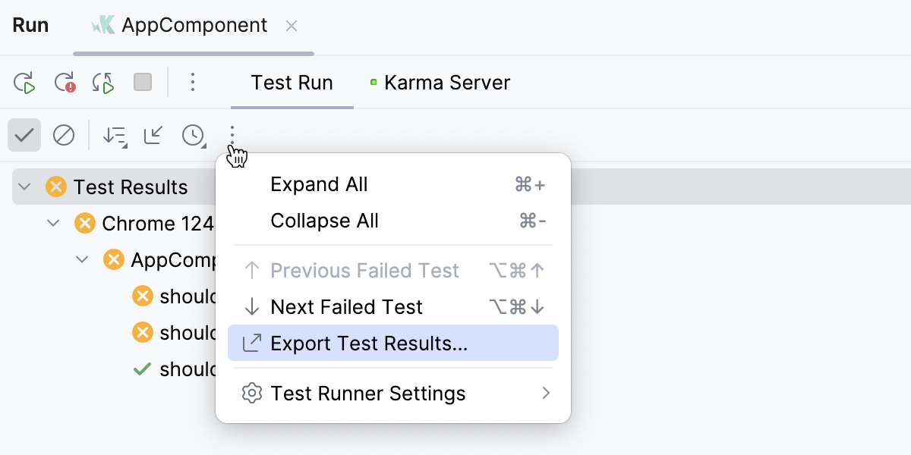Switch to the Karma Server tab
911x455 pixels.
point(446,83)
